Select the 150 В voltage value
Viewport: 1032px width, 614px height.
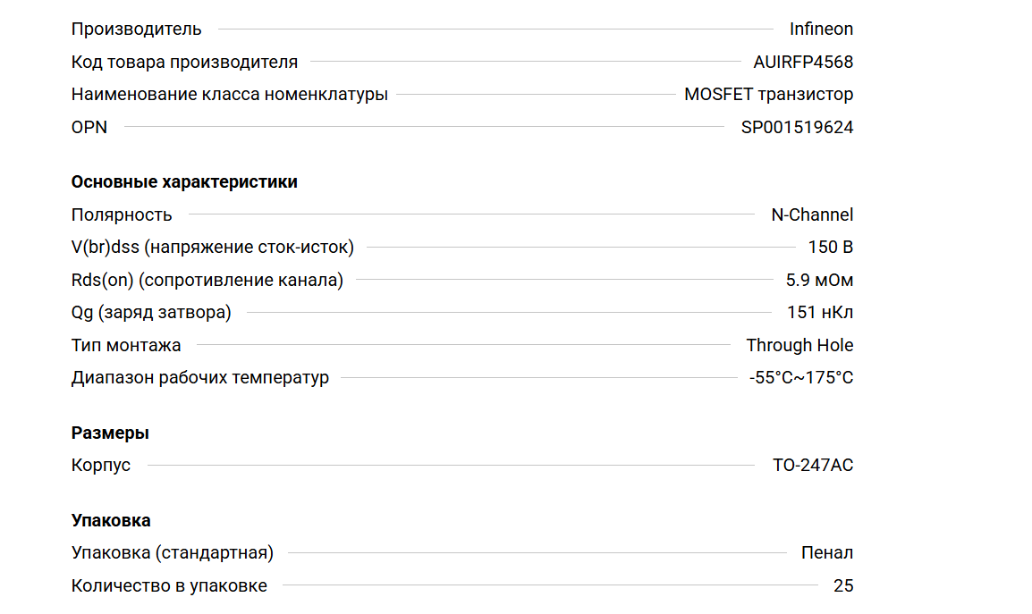point(830,247)
